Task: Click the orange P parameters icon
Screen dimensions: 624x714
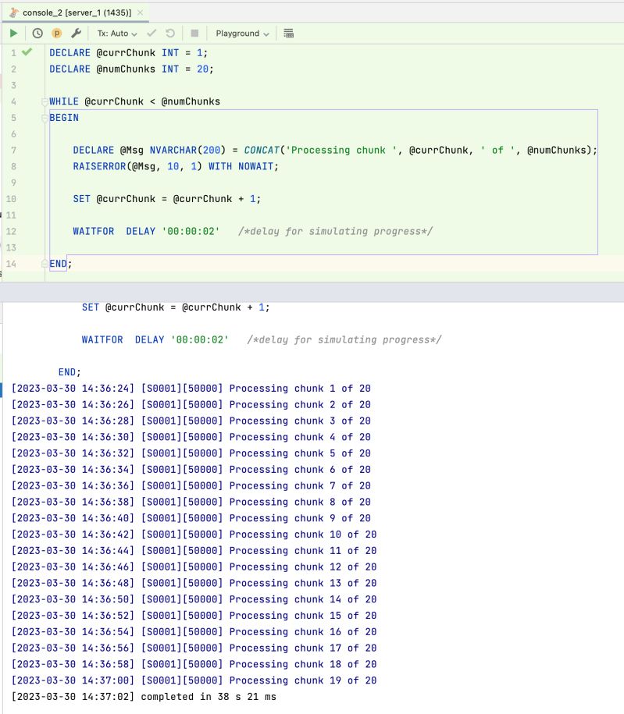Action: 56,34
